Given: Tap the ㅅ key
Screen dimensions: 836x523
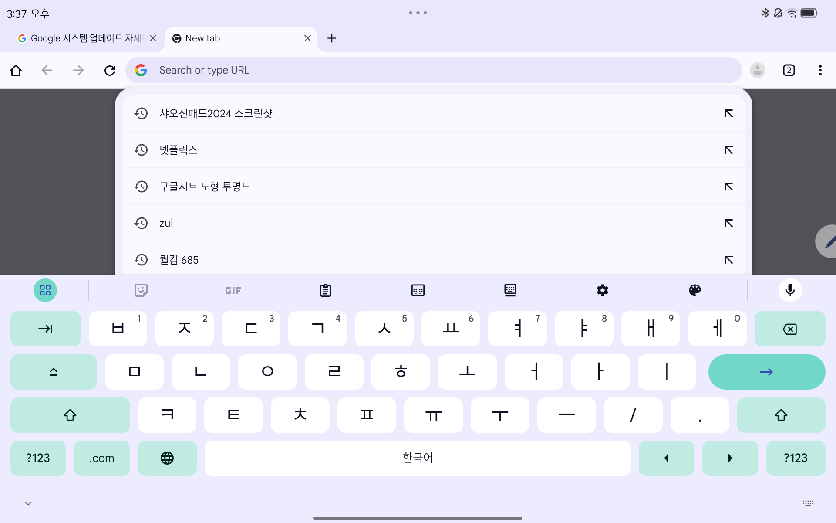Looking at the screenshot, I should click(384, 329).
